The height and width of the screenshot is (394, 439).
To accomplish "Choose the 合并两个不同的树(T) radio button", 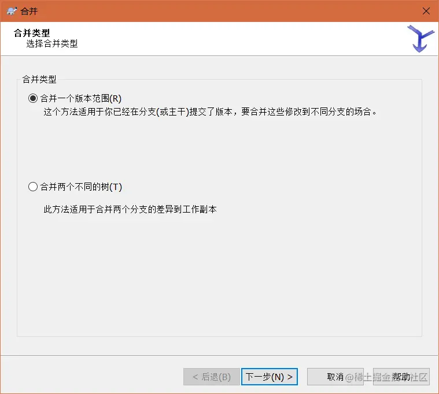I will [x=33, y=187].
